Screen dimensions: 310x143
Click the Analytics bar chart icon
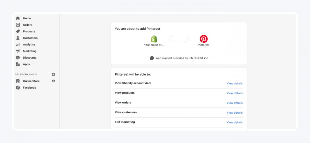[x=18, y=45]
